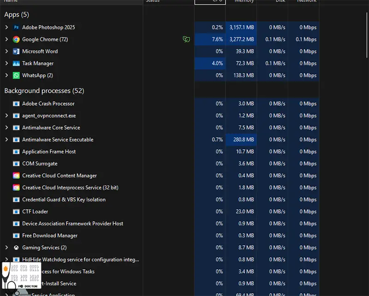Click the Gaming Services Xbox icon
The width and height of the screenshot is (369, 296).
pyautogui.click(x=16, y=248)
